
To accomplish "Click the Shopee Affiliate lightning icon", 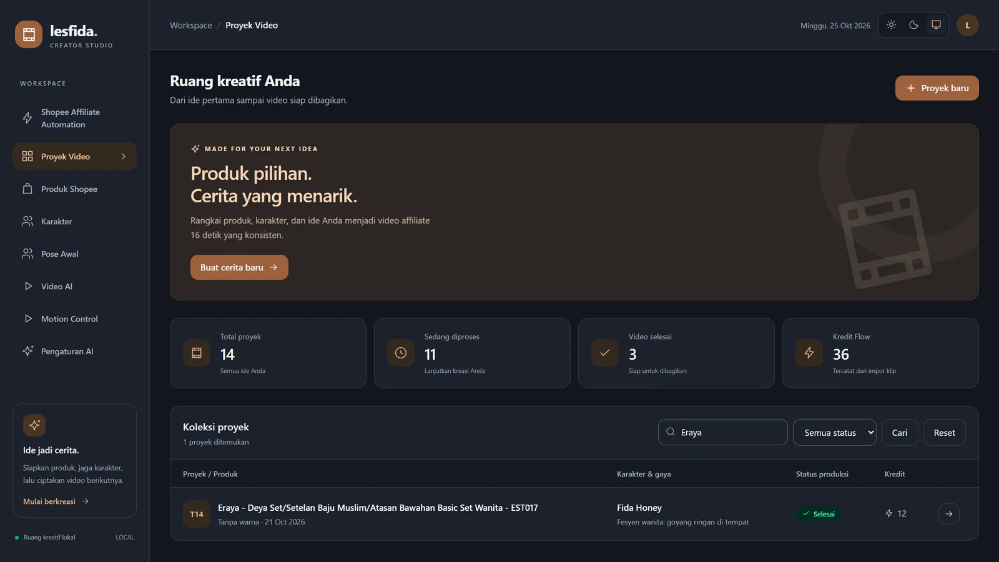I will click(x=27, y=118).
